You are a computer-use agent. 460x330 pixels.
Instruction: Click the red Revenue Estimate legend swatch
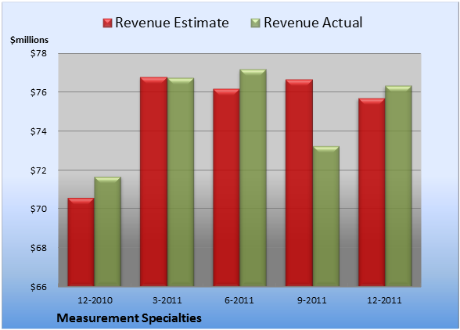[x=108, y=23]
